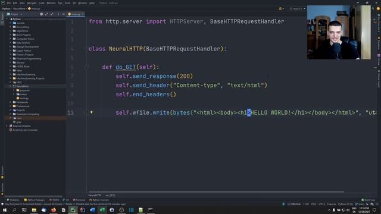
Task: Click the editor horizontal scrollbar
Action: coord(216,191)
